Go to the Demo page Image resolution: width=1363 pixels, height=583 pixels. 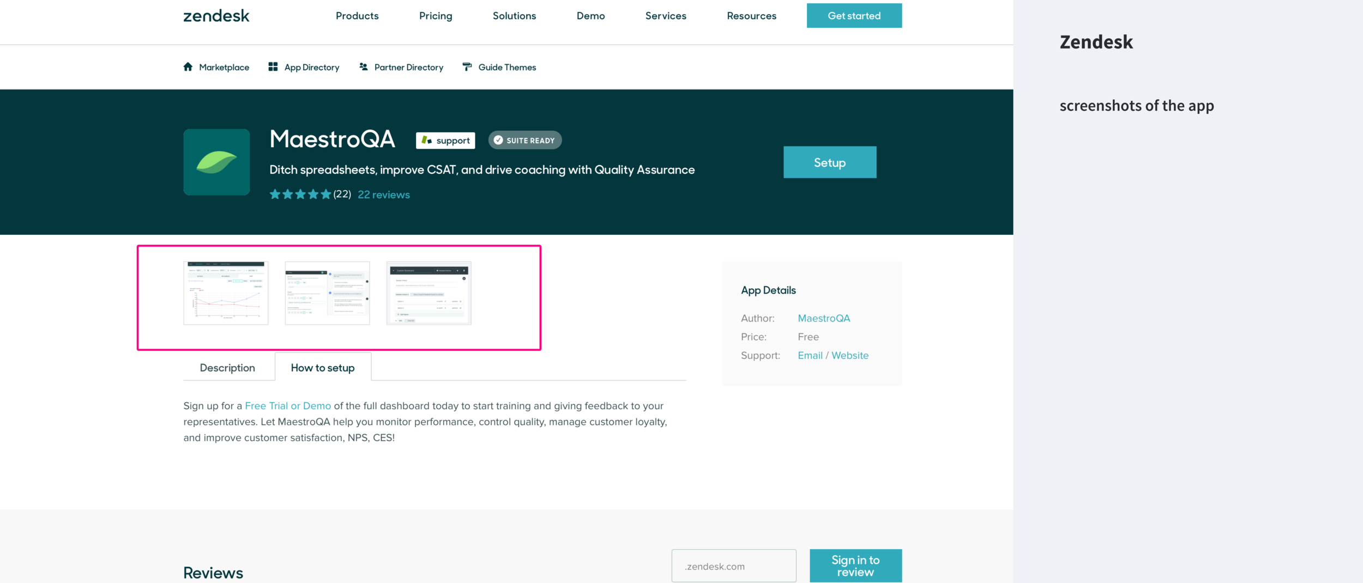(x=590, y=16)
